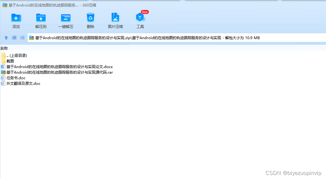Image resolution: width=326 pixels, height=179 pixels.
Task: Open the 工具 (Tools) icon with New badge
Action: pyautogui.click(x=140, y=17)
